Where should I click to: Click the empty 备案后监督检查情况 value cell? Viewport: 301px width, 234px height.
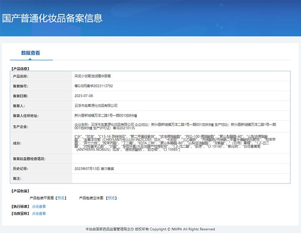click(x=181, y=158)
